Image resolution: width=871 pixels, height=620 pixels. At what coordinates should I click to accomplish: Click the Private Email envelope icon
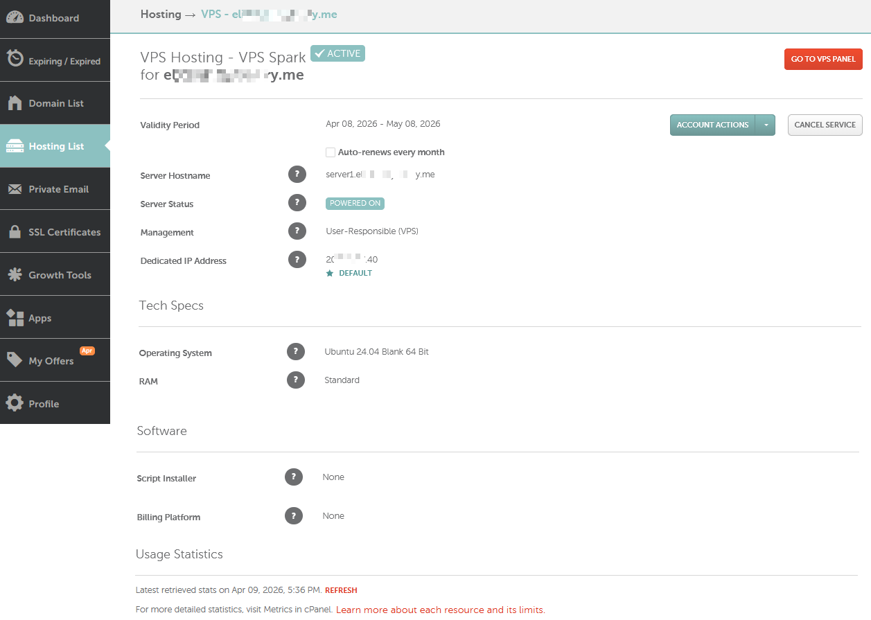[15, 189]
